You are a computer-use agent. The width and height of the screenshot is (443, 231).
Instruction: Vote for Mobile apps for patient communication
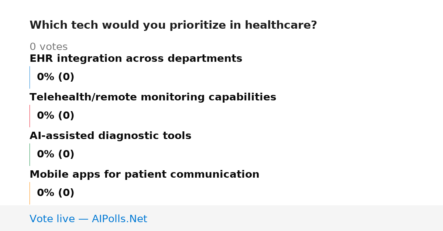144,175
